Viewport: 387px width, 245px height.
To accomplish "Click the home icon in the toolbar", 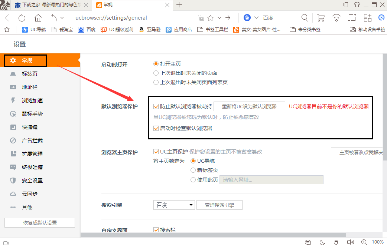I will [x=38, y=17].
